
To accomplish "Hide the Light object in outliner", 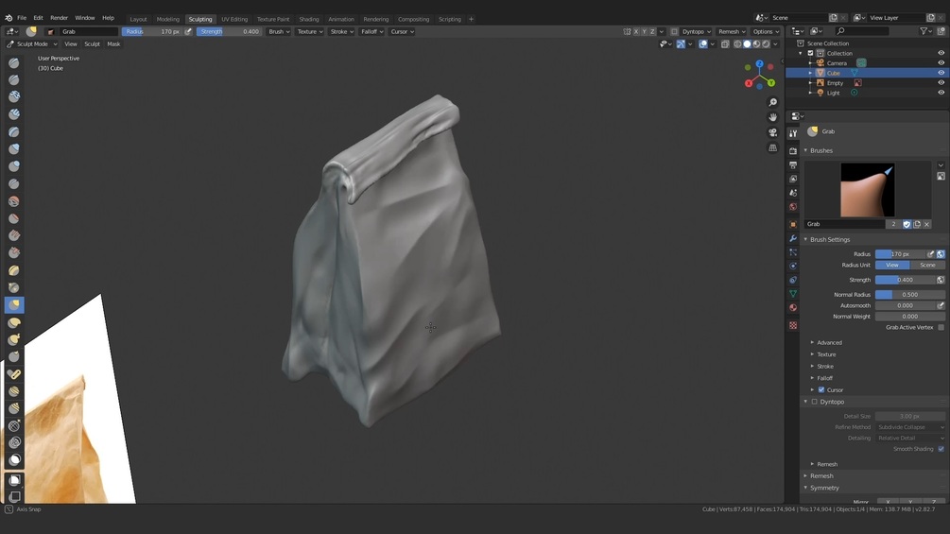I will (x=941, y=93).
